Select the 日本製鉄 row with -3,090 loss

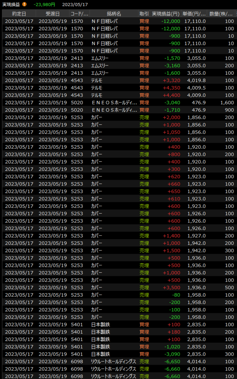tap(118, 354)
